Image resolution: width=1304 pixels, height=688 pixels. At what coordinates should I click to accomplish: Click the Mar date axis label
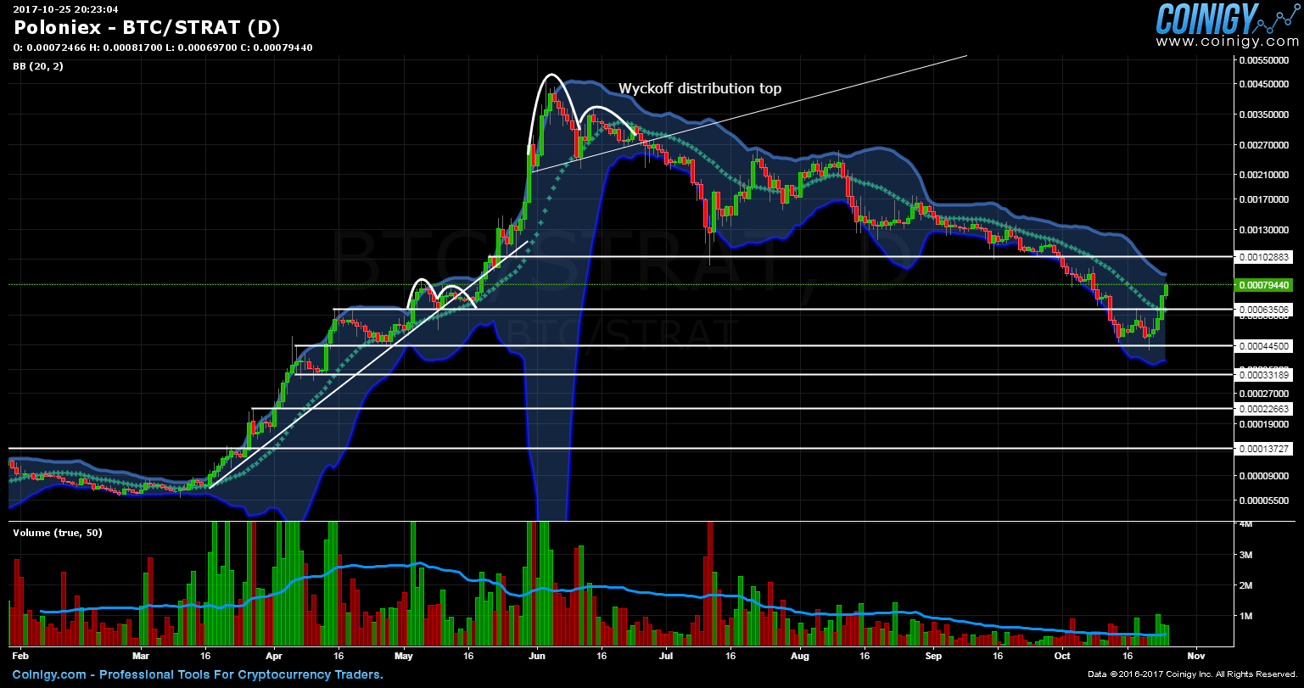coord(142,656)
